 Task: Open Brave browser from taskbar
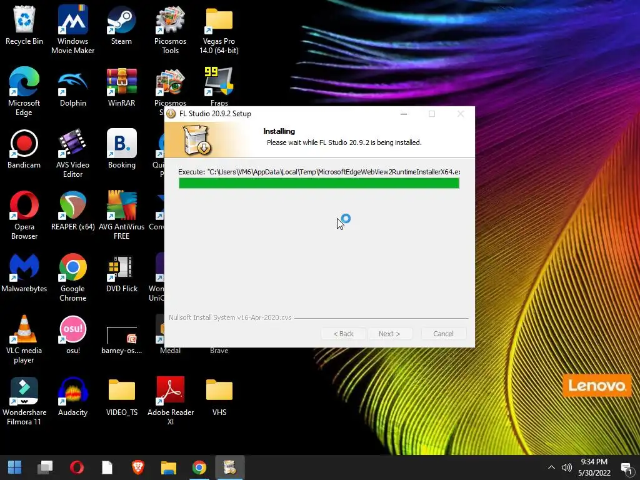138,467
